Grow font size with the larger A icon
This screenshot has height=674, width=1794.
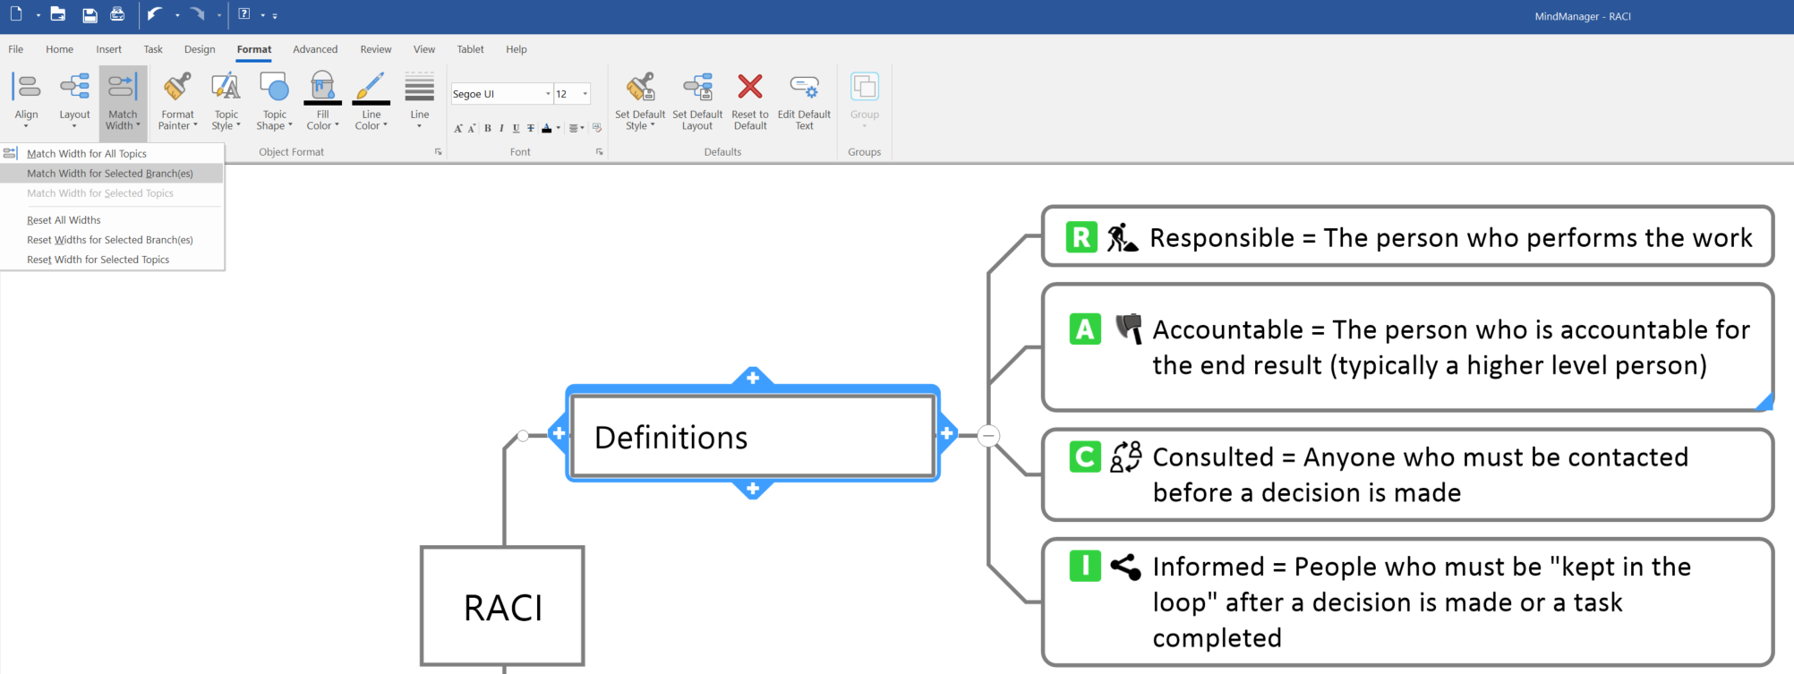458,128
